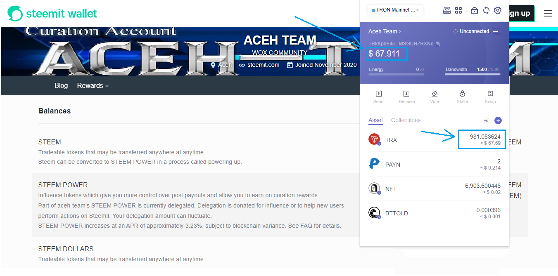
Task: Select the TRX asset name
Action: coord(391,140)
